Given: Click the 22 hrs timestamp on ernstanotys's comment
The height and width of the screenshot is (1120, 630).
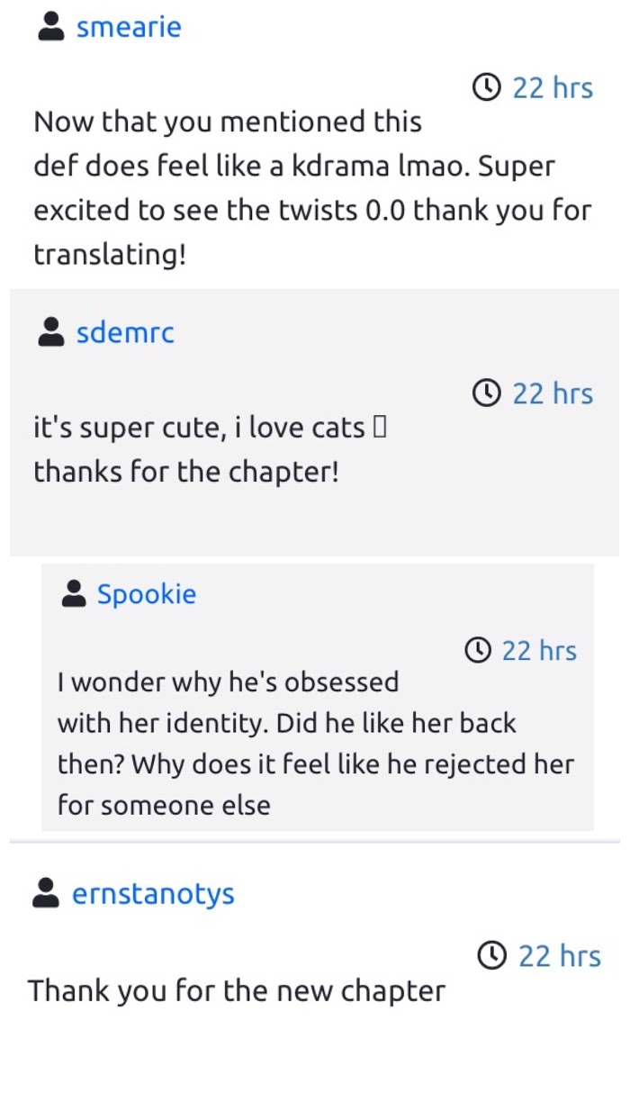Looking at the screenshot, I should pyautogui.click(x=559, y=956).
